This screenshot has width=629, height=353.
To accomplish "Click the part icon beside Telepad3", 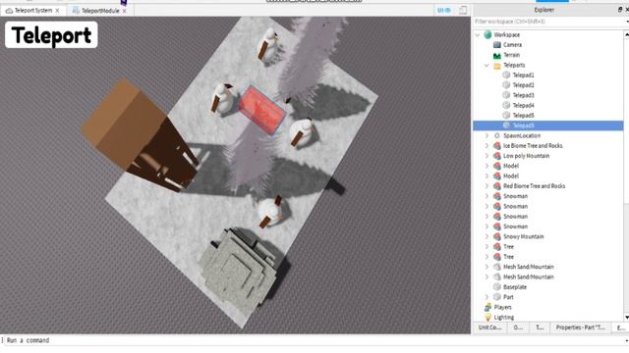I will (x=506, y=95).
